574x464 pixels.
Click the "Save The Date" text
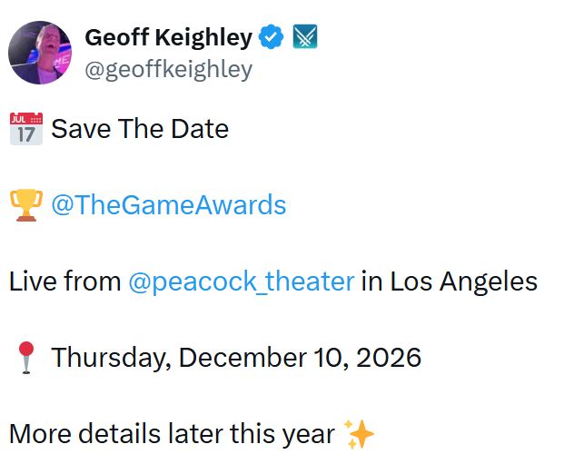pos(140,129)
